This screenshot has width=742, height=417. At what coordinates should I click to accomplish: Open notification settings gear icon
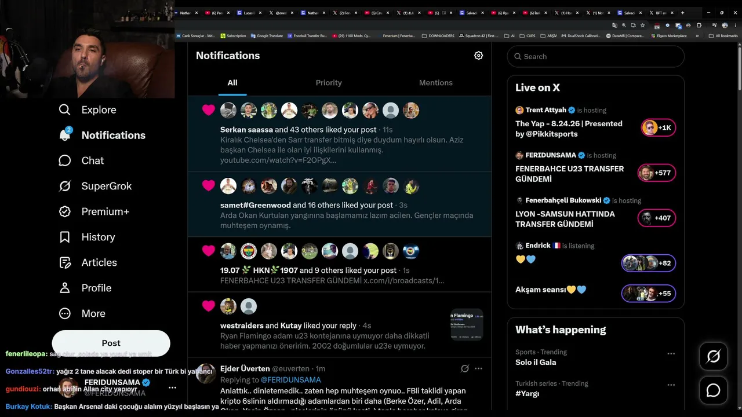point(478,56)
